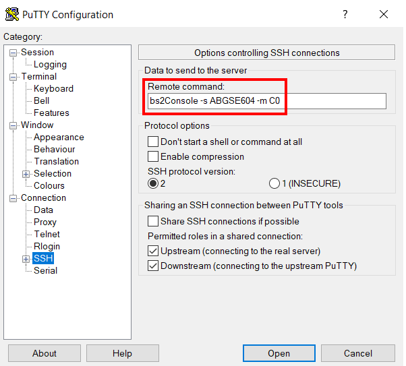
Task: Check Share SSH connections if possible
Action: pos(153,222)
